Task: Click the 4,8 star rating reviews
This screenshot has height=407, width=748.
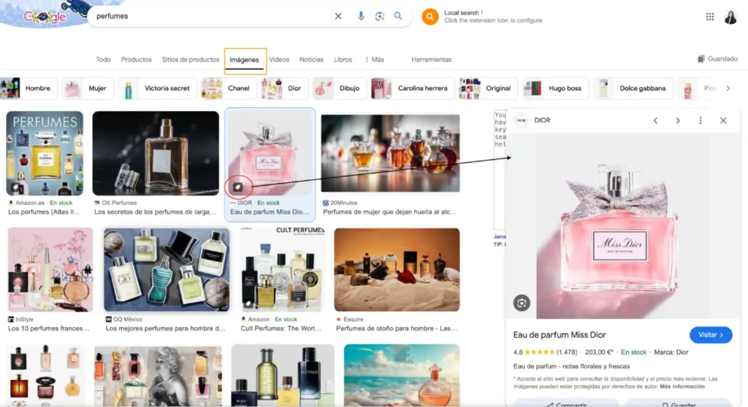Action: 545,352
